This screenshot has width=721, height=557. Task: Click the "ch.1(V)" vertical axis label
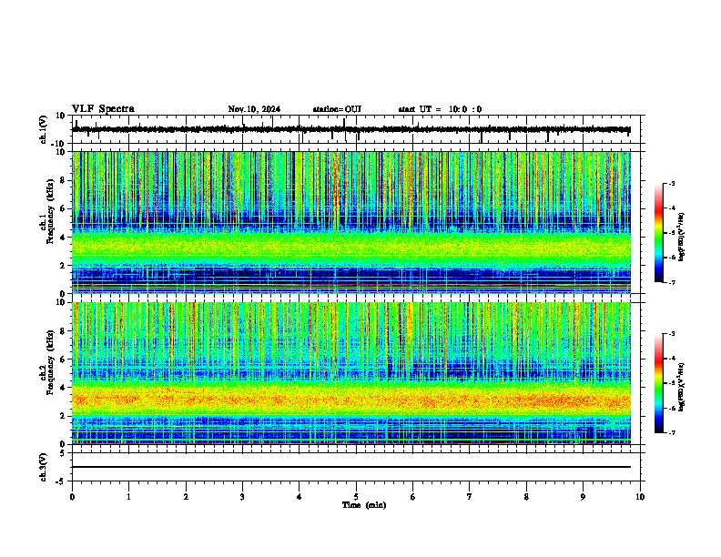(x=43, y=129)
